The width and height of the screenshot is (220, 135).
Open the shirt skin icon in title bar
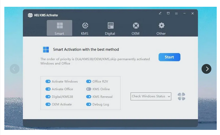[168, 13]
